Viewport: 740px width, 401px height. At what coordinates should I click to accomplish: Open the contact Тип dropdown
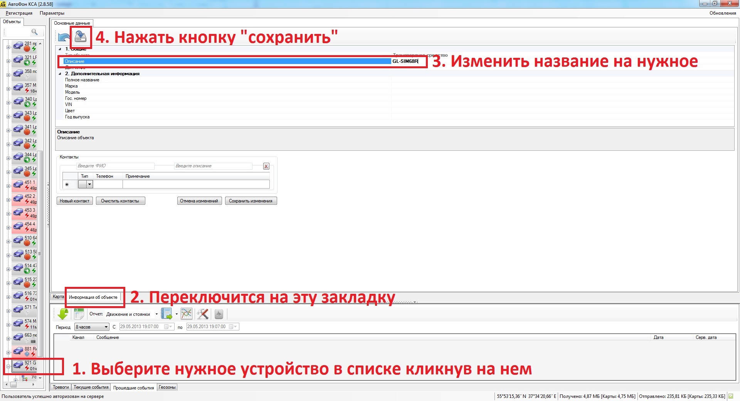[89, 184]
